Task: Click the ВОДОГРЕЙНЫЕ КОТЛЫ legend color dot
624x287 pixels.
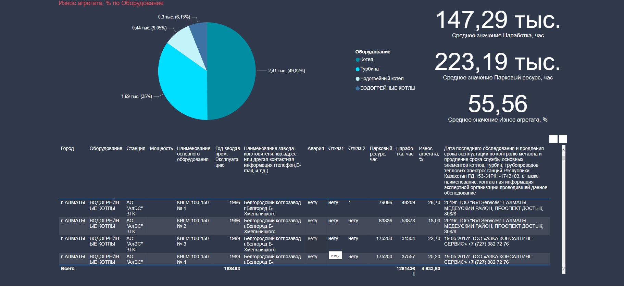Action: click(358, 88)
